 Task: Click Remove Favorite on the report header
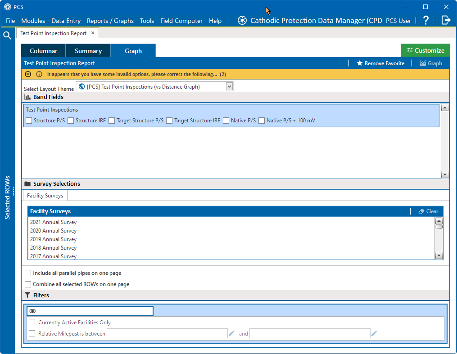pyautogui.click(x=380, y=63)
